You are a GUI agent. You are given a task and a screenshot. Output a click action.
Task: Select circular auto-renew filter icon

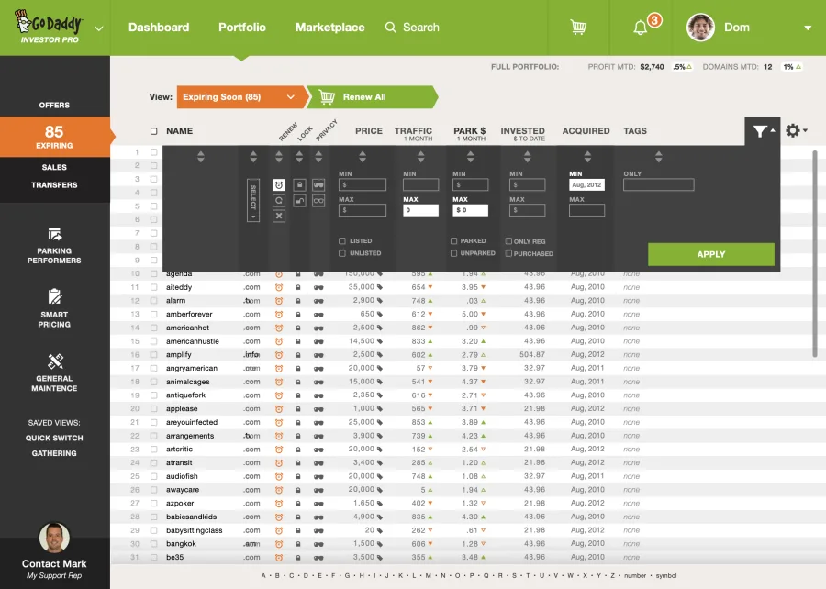[279, 201]
